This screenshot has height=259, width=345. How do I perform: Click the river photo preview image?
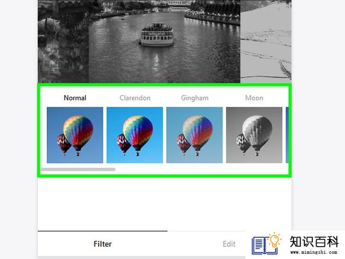pyautogui.click(x=164, y=41)
